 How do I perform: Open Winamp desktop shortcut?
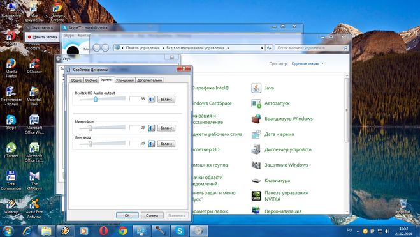[x=11, y=207]
